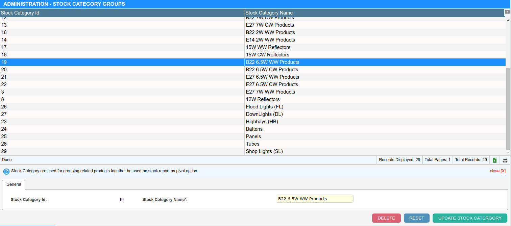The width and height of the screenshot is (511, 226).
Task: Export grid to Excel icon
Action: 494,160
